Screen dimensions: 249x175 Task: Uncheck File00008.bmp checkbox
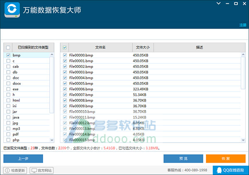click(65, 100)
